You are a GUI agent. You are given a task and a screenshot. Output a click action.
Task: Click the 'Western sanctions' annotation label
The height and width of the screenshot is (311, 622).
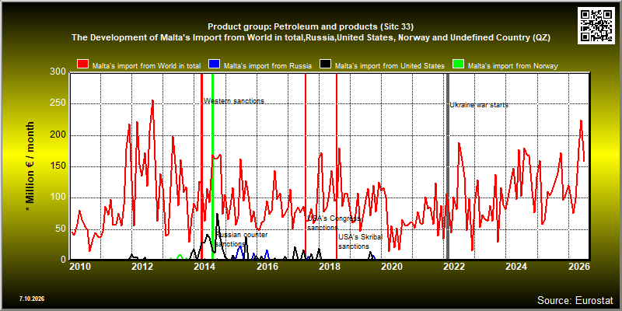[234, 101]
